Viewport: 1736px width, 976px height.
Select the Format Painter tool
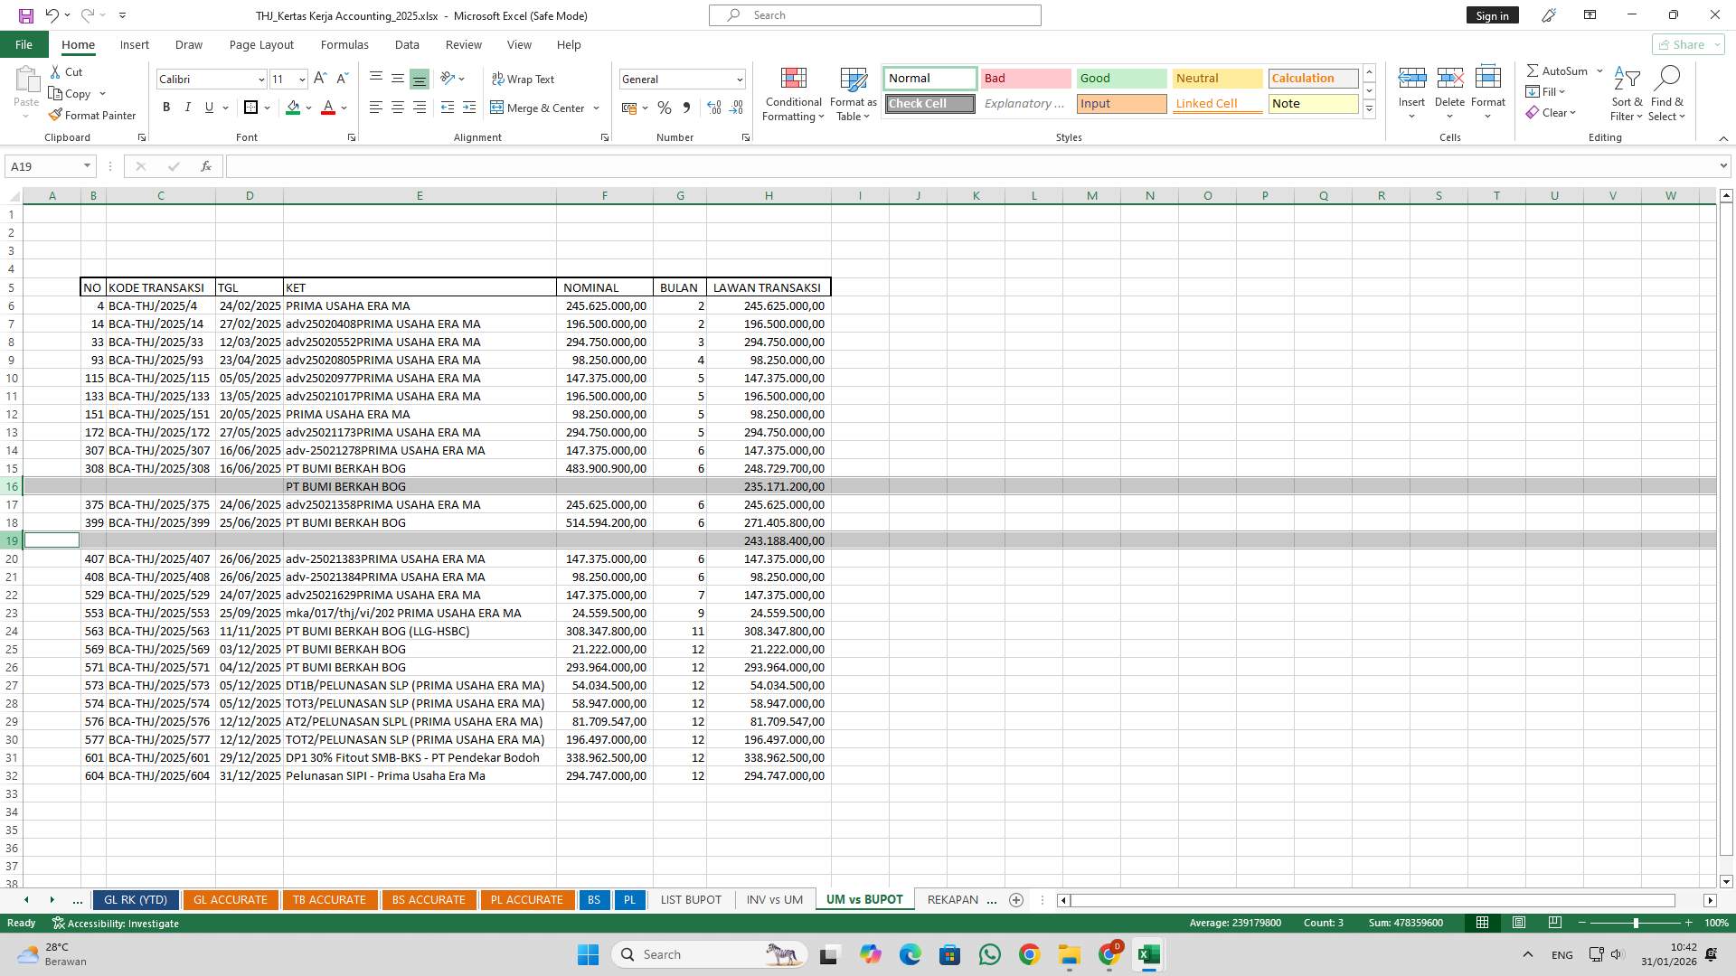coord(93,115)
